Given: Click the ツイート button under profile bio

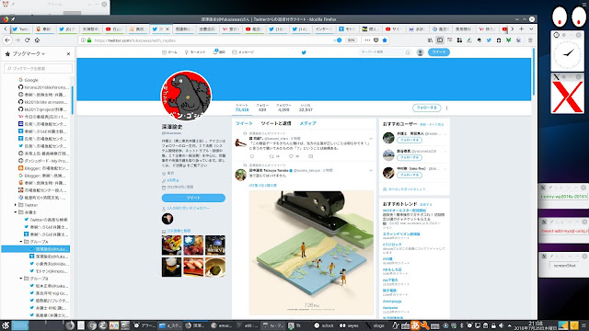Looking at the screenshot, I should (193, 198).
